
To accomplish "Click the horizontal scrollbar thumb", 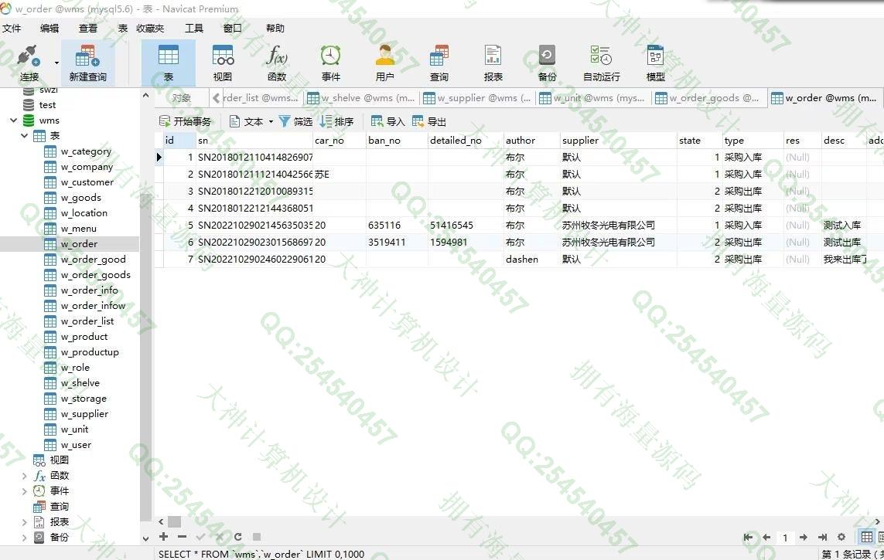I will pyautogui.click(x=175, y=521).
